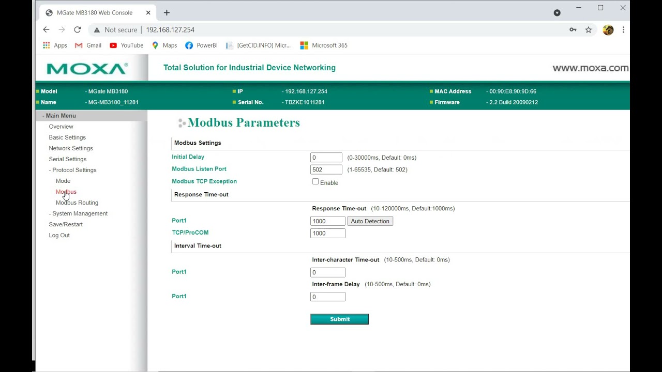Collapse Protocol Settings tree node

[x=72, y=170]
